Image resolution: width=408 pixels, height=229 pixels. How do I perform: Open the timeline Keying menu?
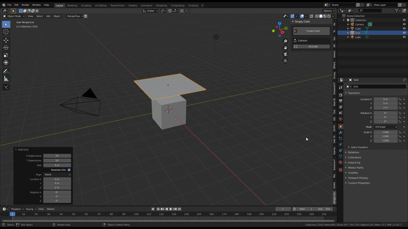click(31, 209)
